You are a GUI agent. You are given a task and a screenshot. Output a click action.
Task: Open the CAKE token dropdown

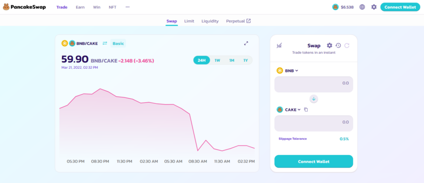click(288, 110)
